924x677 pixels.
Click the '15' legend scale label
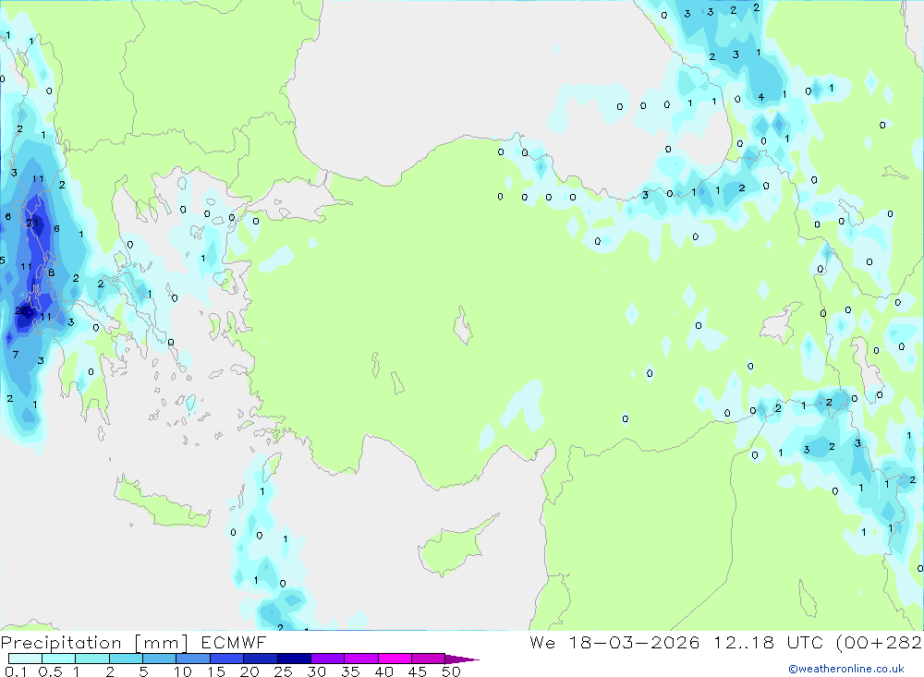coord(215,671)
